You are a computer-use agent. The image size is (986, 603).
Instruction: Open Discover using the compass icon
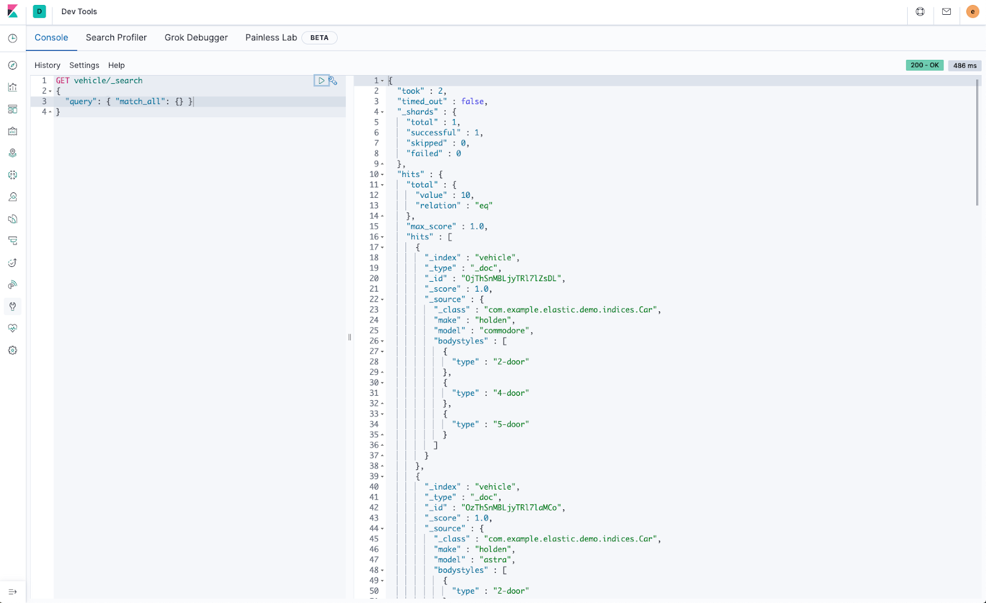(12, 64)
